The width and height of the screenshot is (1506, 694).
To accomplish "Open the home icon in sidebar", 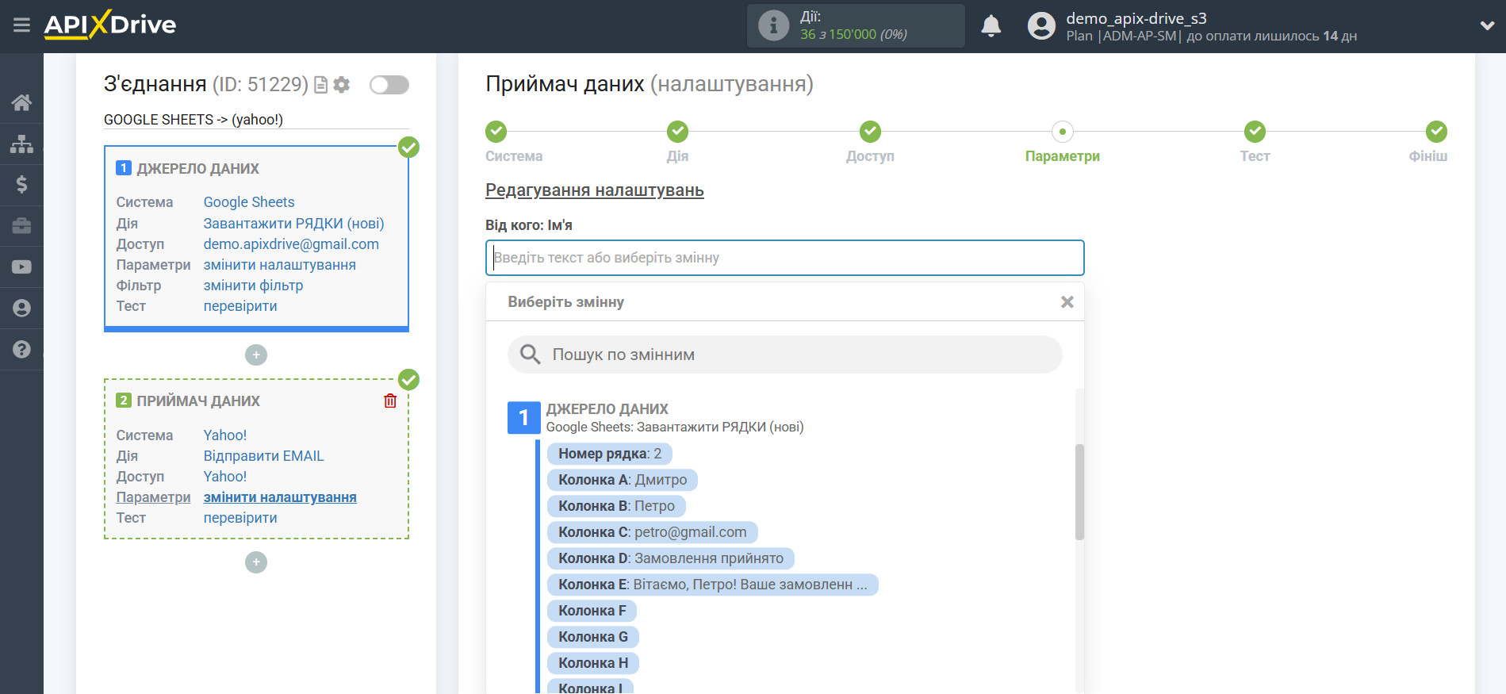I will [21, 102].
